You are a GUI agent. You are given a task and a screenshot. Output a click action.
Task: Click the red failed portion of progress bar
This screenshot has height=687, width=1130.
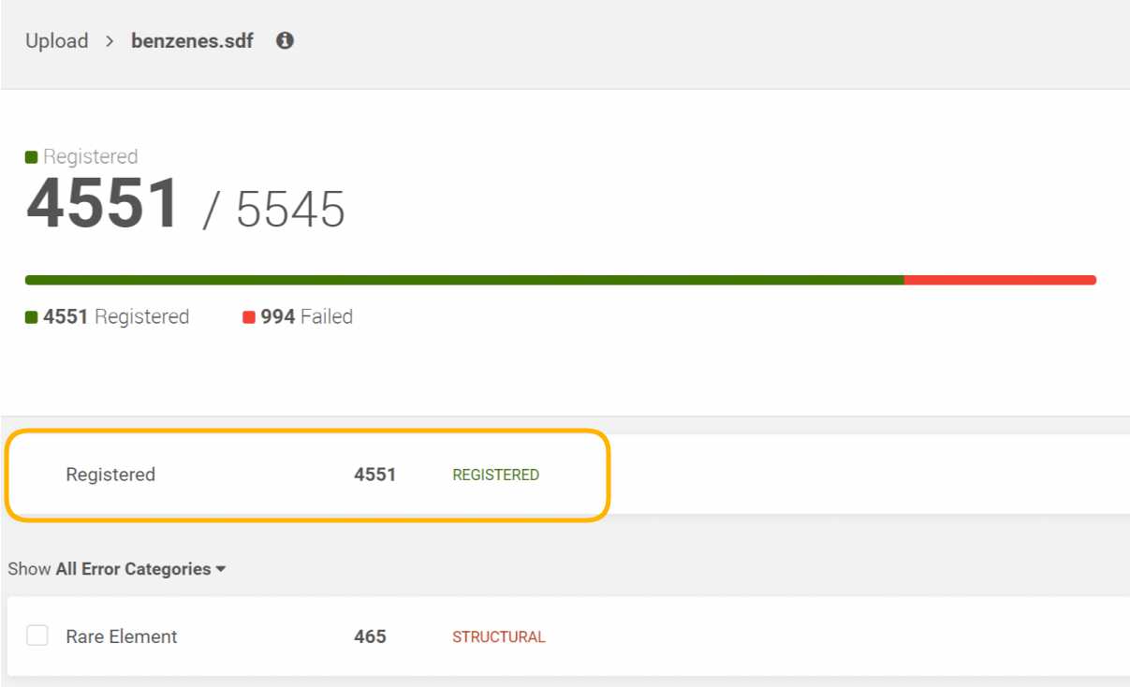tap(999, 280)
